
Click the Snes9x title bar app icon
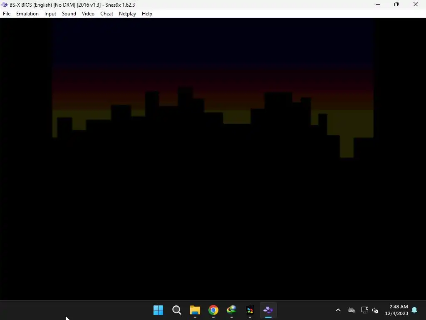pos(4,5)
